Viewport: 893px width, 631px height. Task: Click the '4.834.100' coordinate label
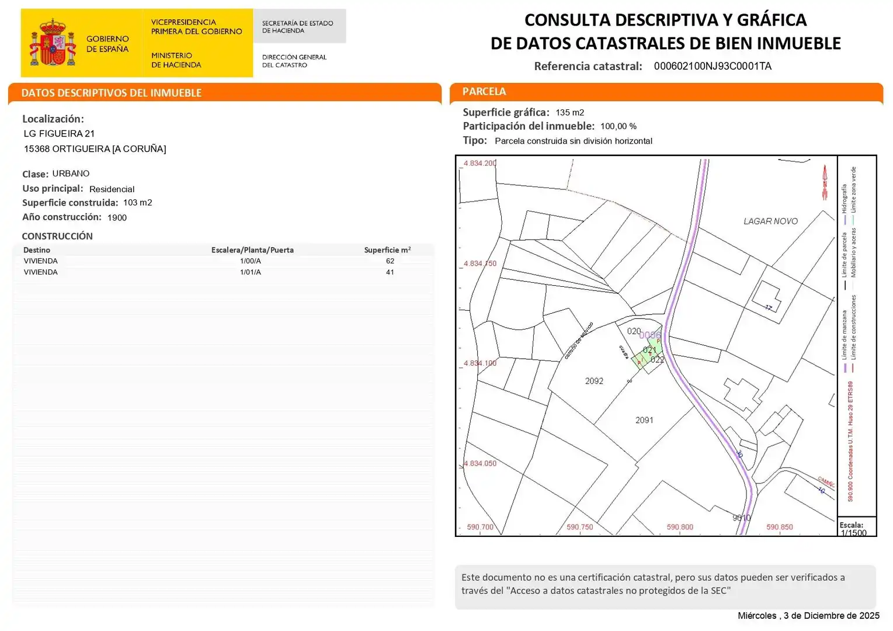tap(479, 363)
